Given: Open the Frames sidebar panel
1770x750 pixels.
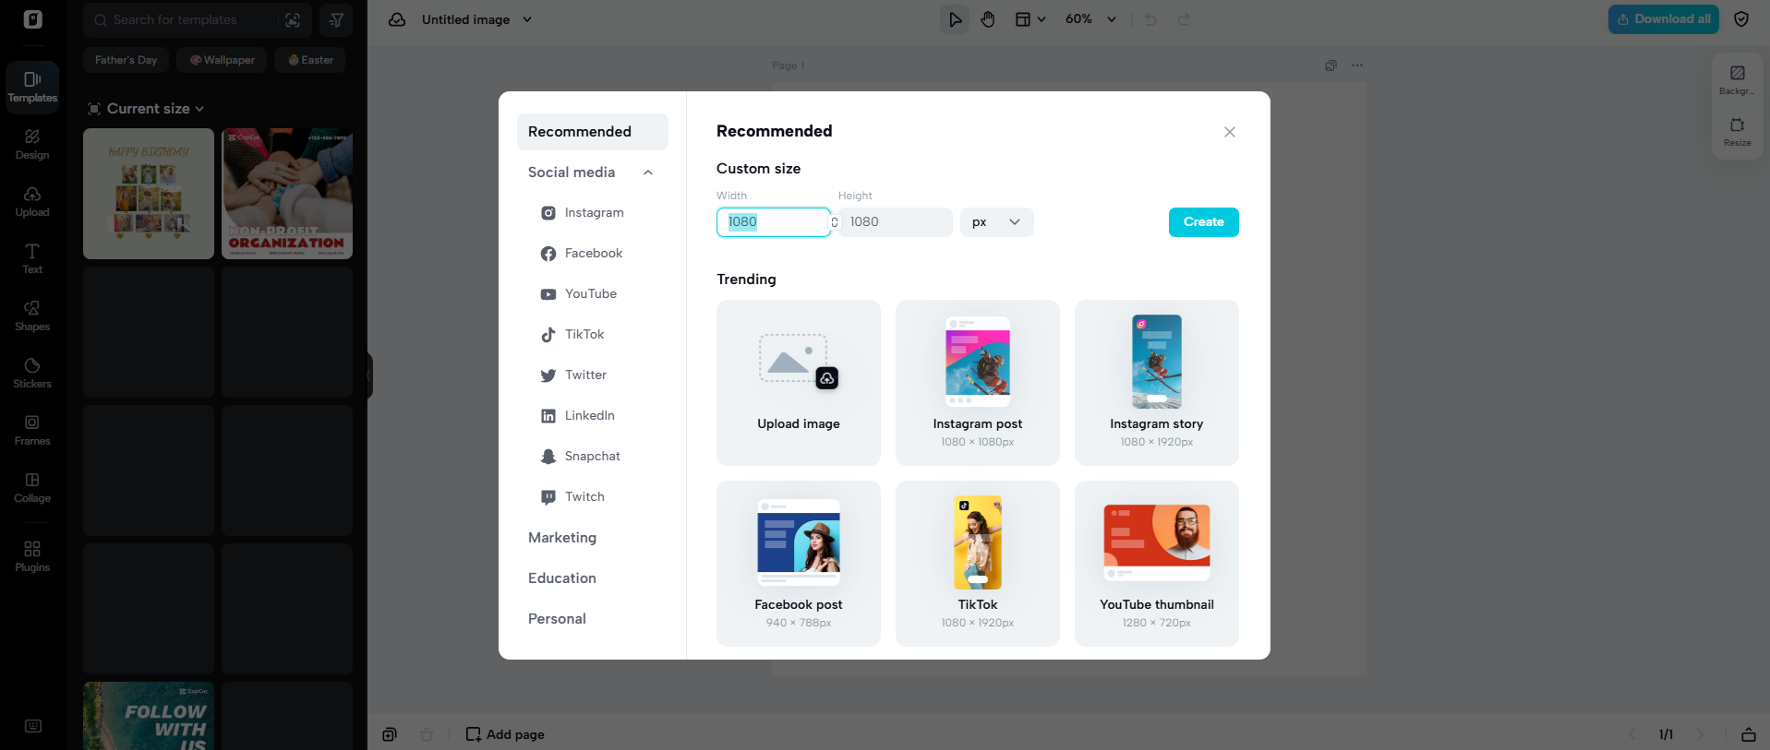Looking at the screenshot, I should click(32, 431).
